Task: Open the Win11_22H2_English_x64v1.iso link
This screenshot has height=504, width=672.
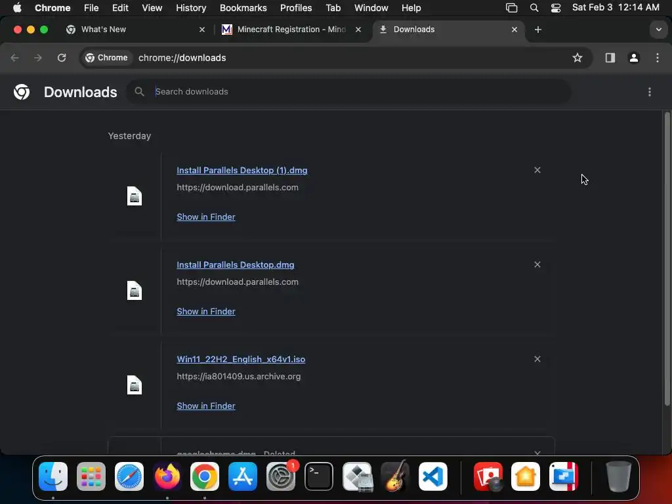Action: (241, 359)
